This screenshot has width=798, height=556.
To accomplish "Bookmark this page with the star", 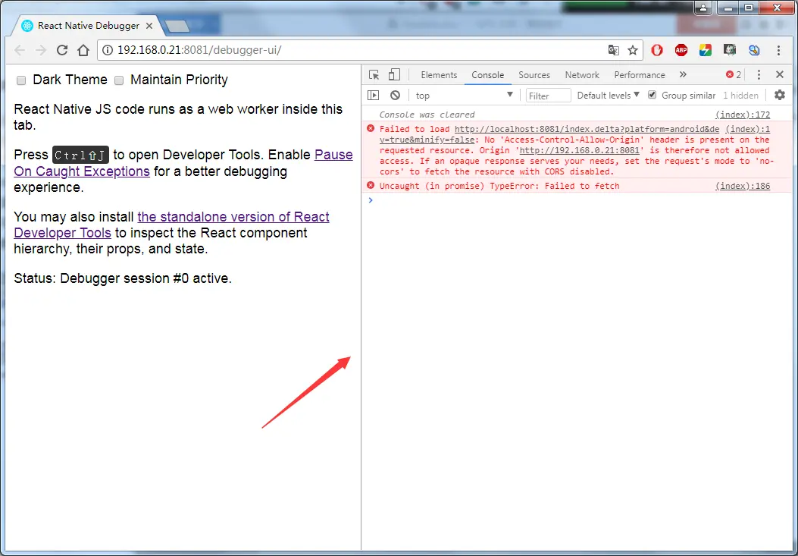I will pos(633,50).
